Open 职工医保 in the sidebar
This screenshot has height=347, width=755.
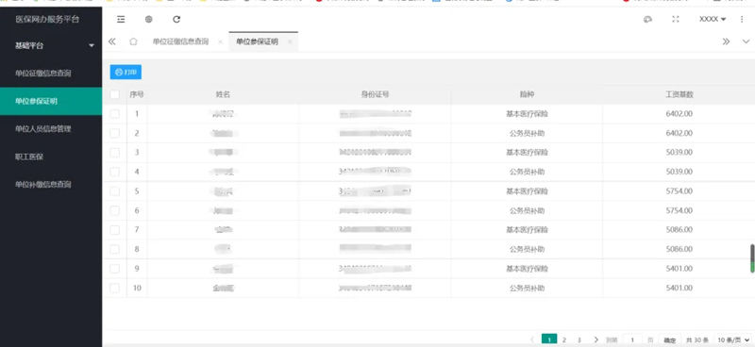click(51, 157)
